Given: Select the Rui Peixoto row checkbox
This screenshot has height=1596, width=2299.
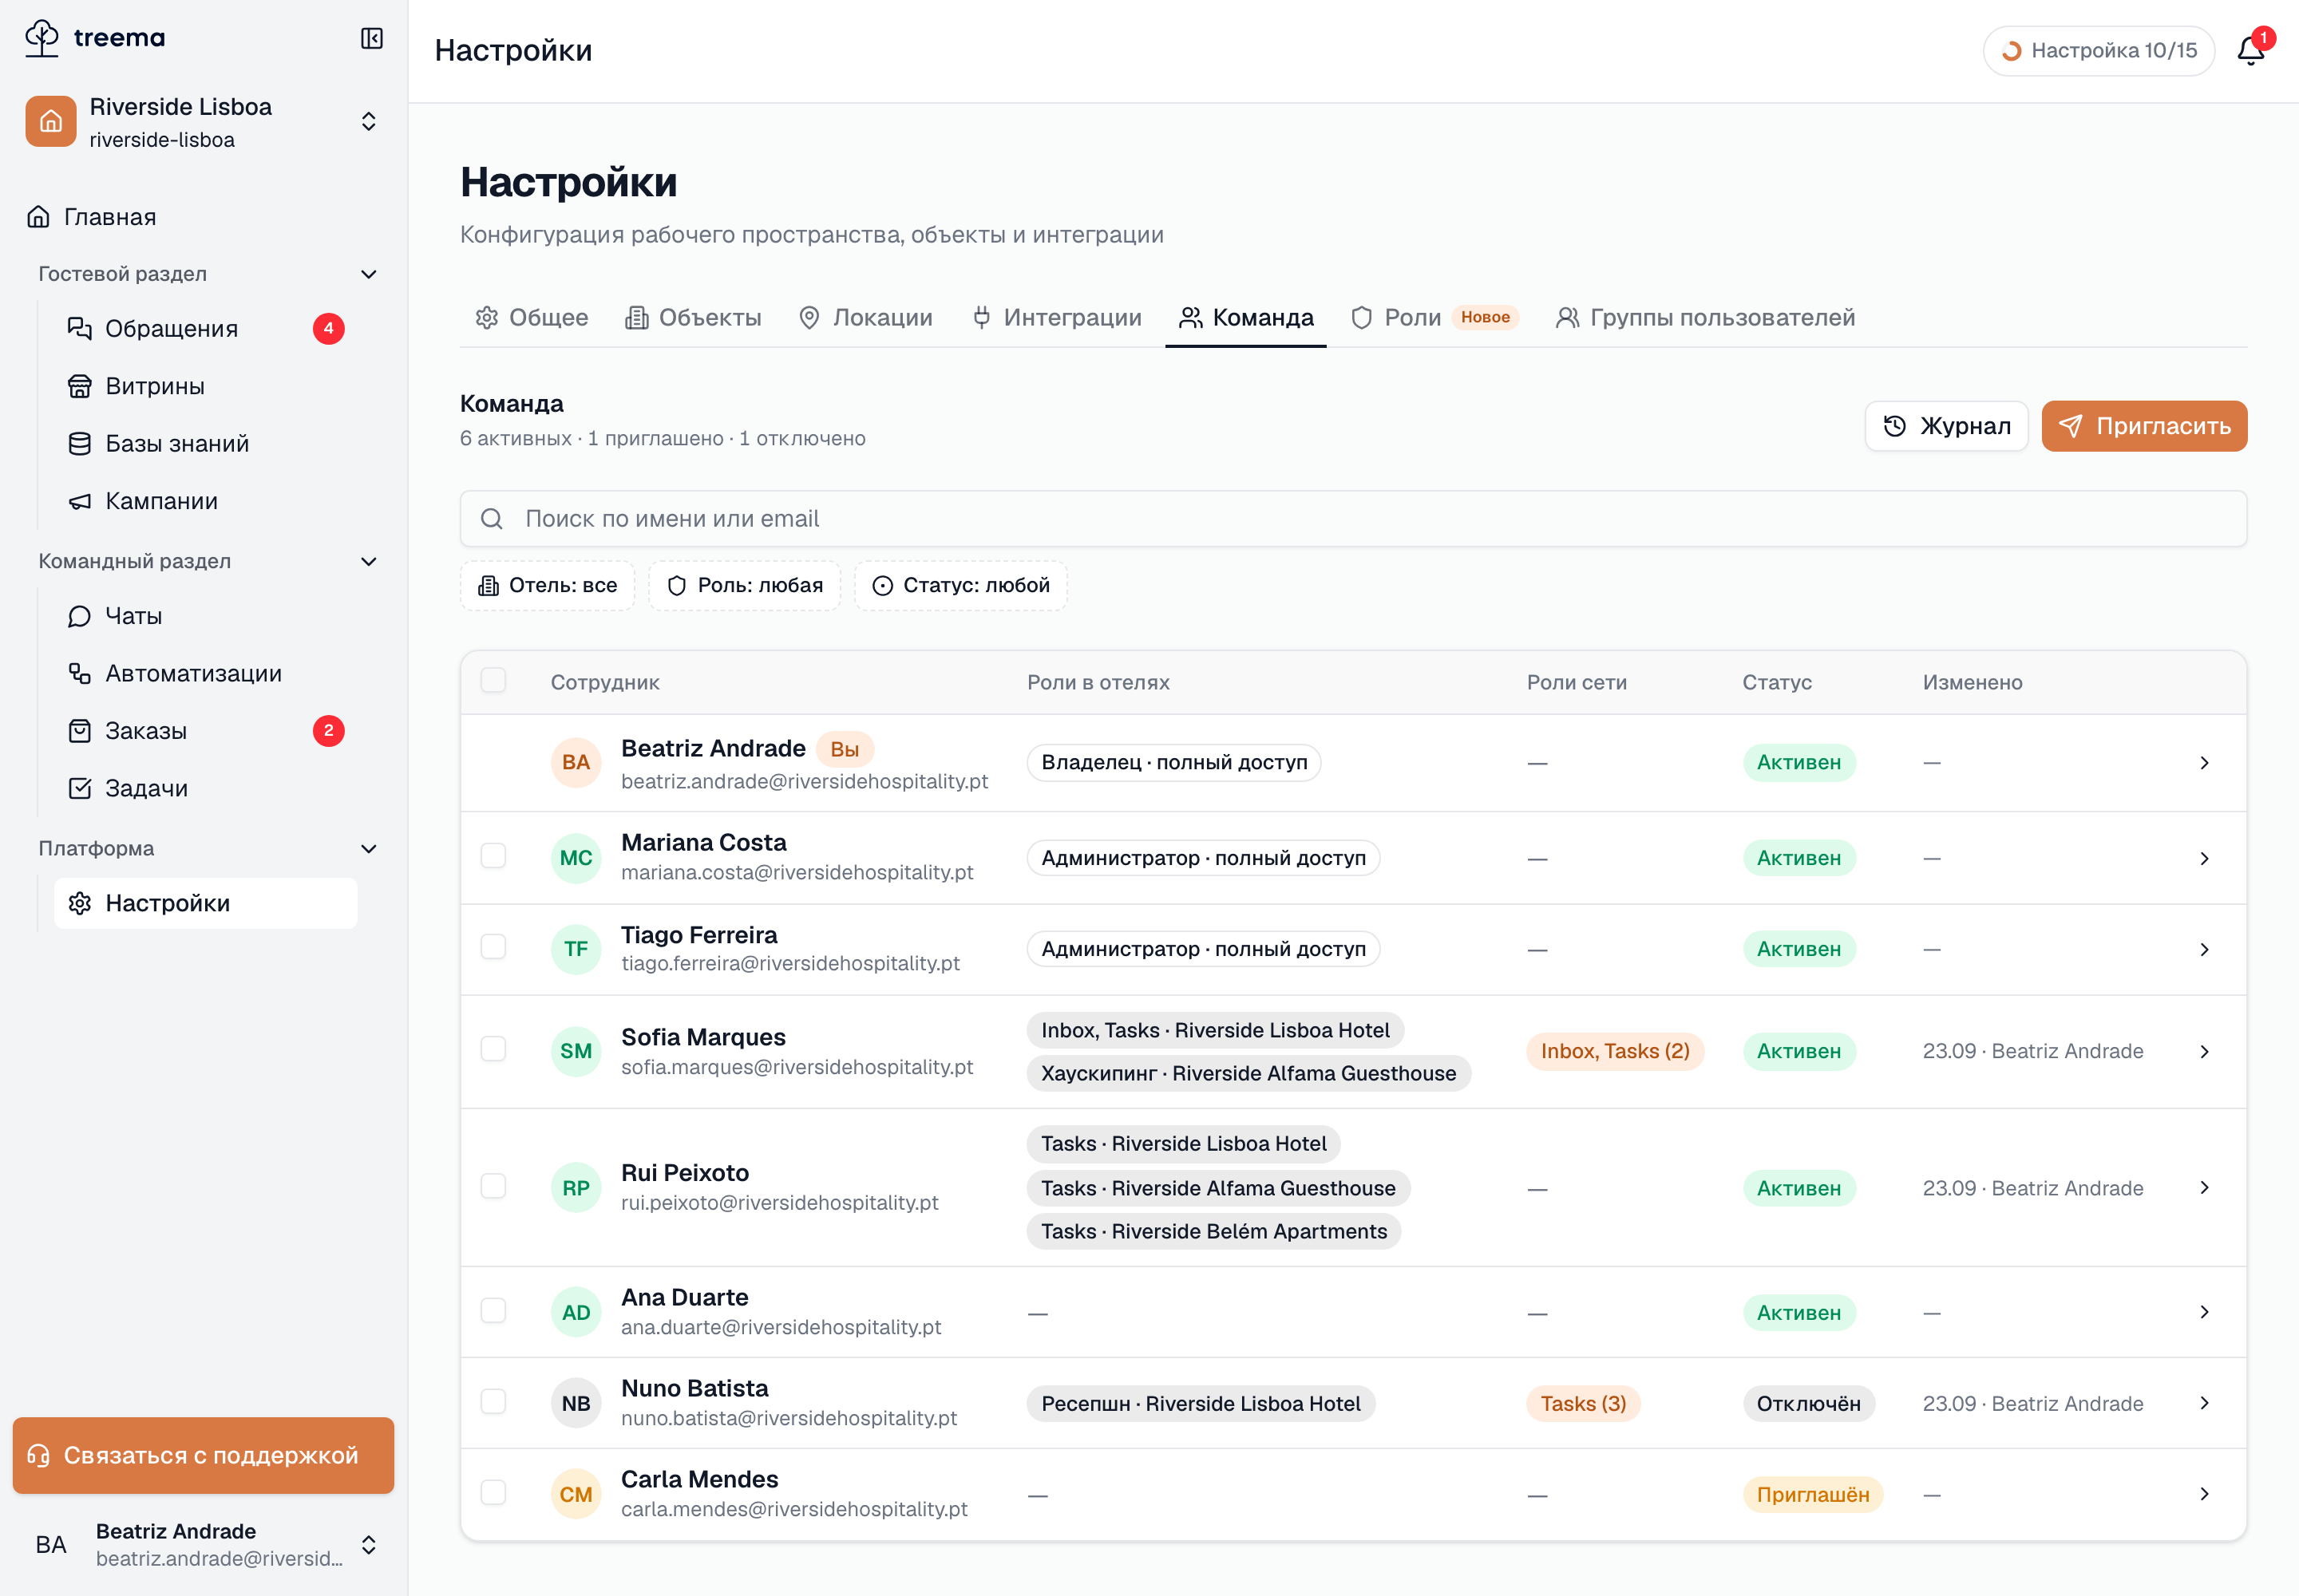Looking at the screenshot, I should pos(493,1187).
